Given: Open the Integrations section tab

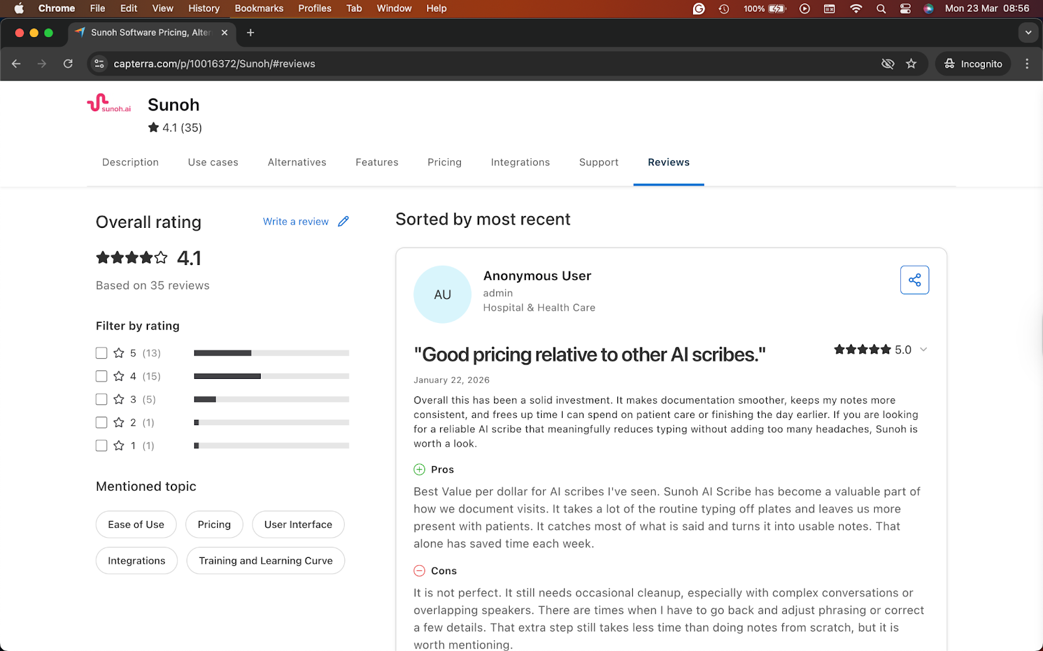Looking at the screenshot, I should pyautogui.click(x=520, y=162).
